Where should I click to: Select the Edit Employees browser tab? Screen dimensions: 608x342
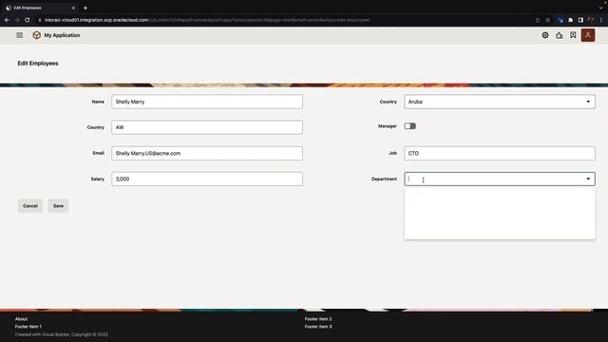[x=40, y=8]
